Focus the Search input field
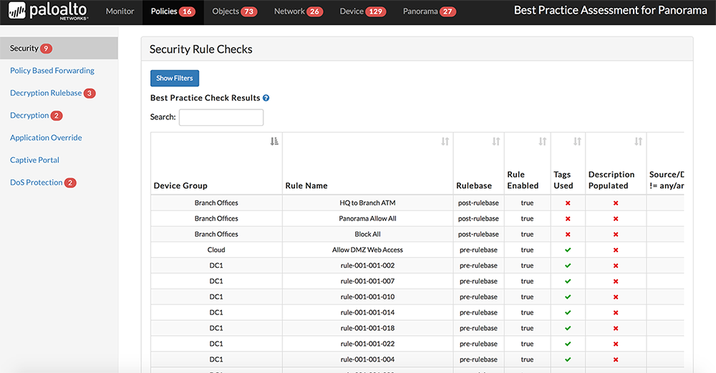 pyautogui.click(x=221, y=117)
